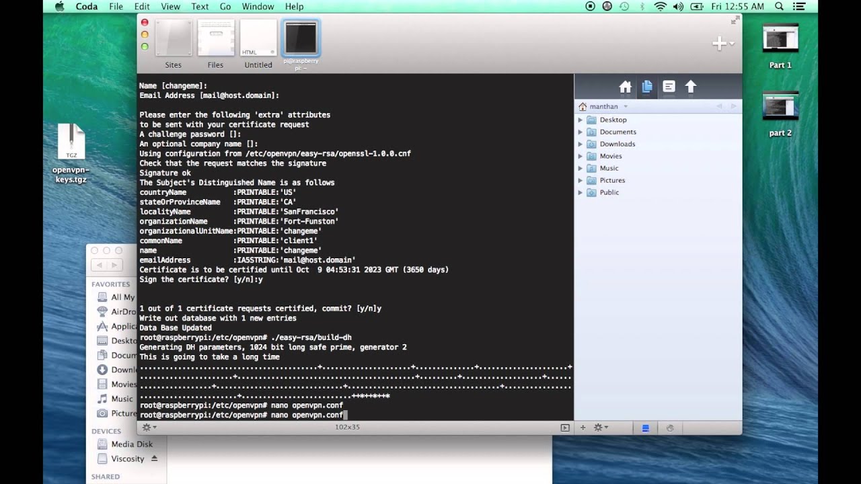The width and height of the screenshot is (861, 484).
Task: Click the Time Machine menu bar icon
Action: (624, 7)
